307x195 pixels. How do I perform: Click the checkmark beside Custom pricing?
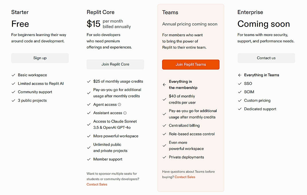[x=239, y=101]
